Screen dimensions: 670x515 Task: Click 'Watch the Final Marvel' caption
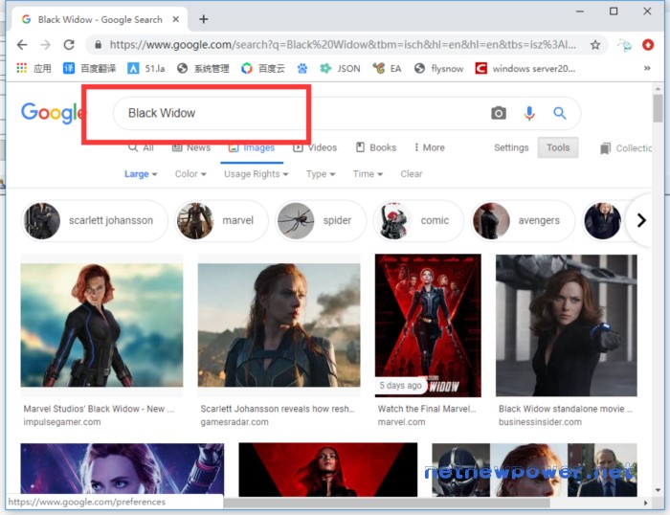(x=427, y=409)
